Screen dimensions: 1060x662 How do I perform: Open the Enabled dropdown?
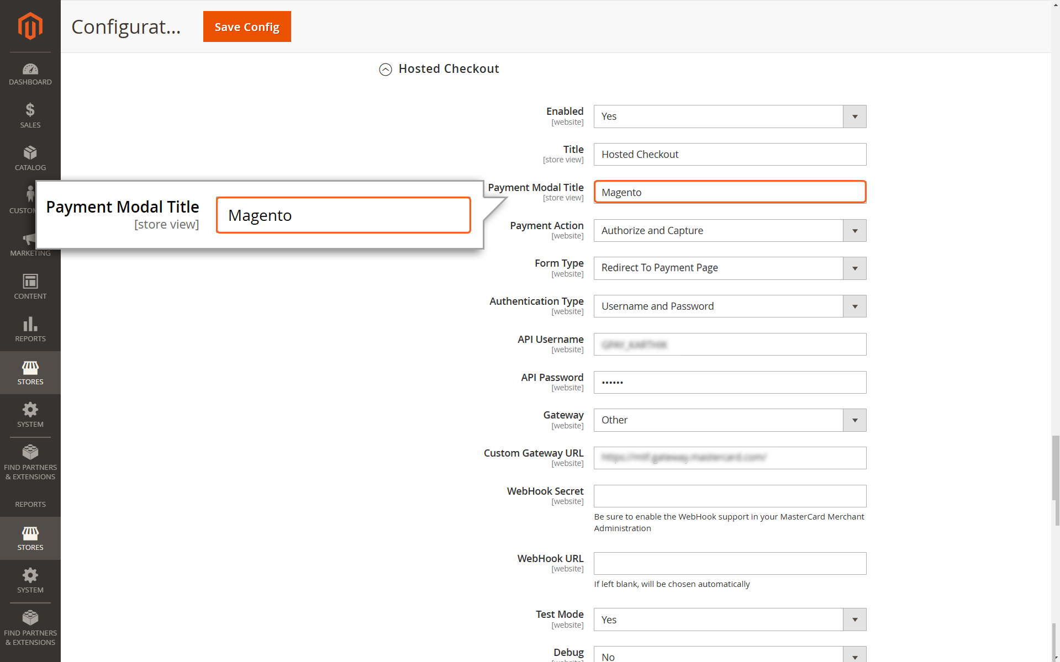tap(730, 116)
